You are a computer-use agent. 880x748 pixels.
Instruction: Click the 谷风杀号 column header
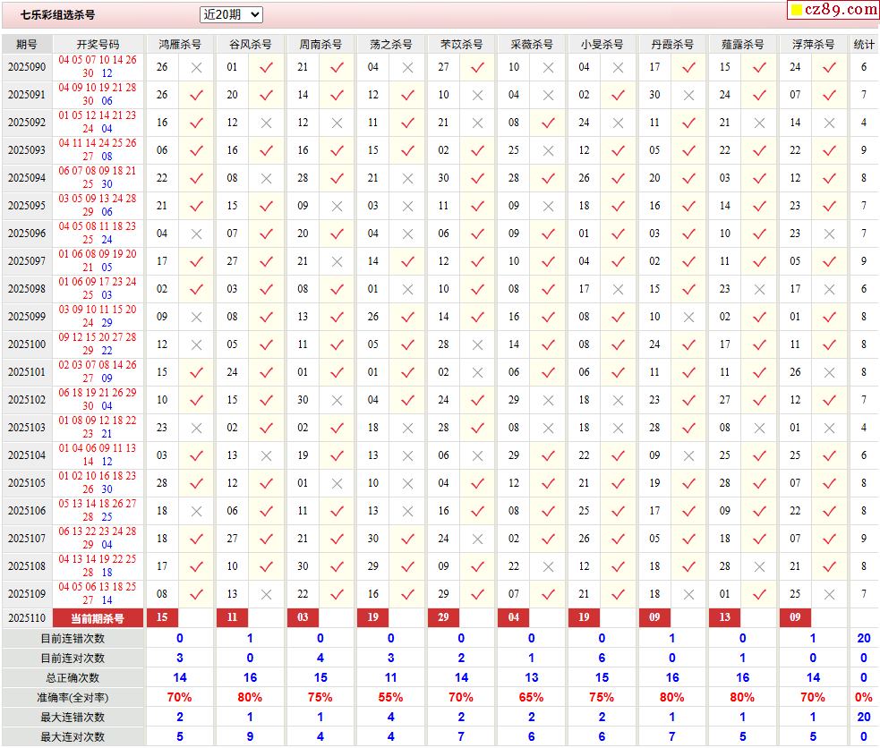click(x=251, y=45)
